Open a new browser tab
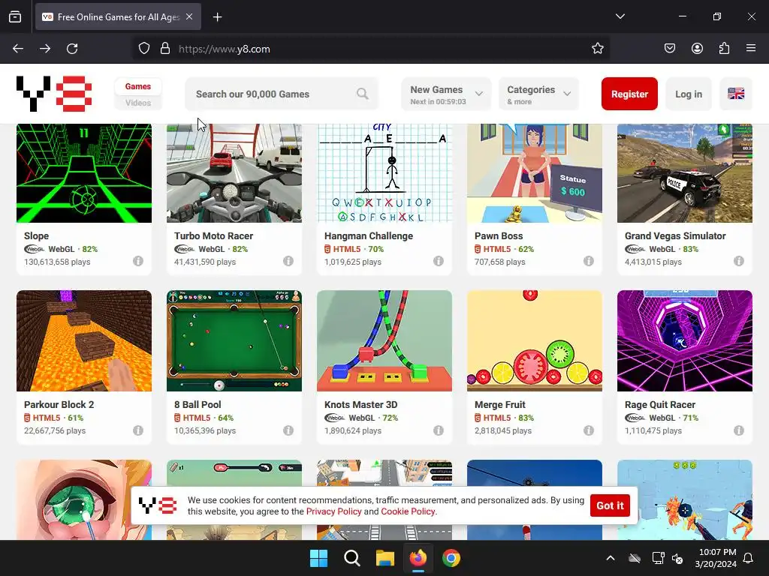Image resolution: width=769 pixels, height=576 pixels. (x=218, y=17)
